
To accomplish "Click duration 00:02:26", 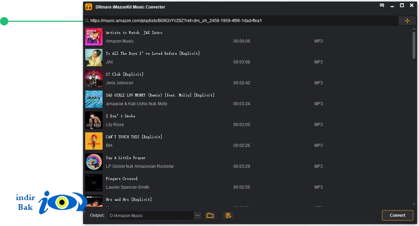I will click(241, 146).
